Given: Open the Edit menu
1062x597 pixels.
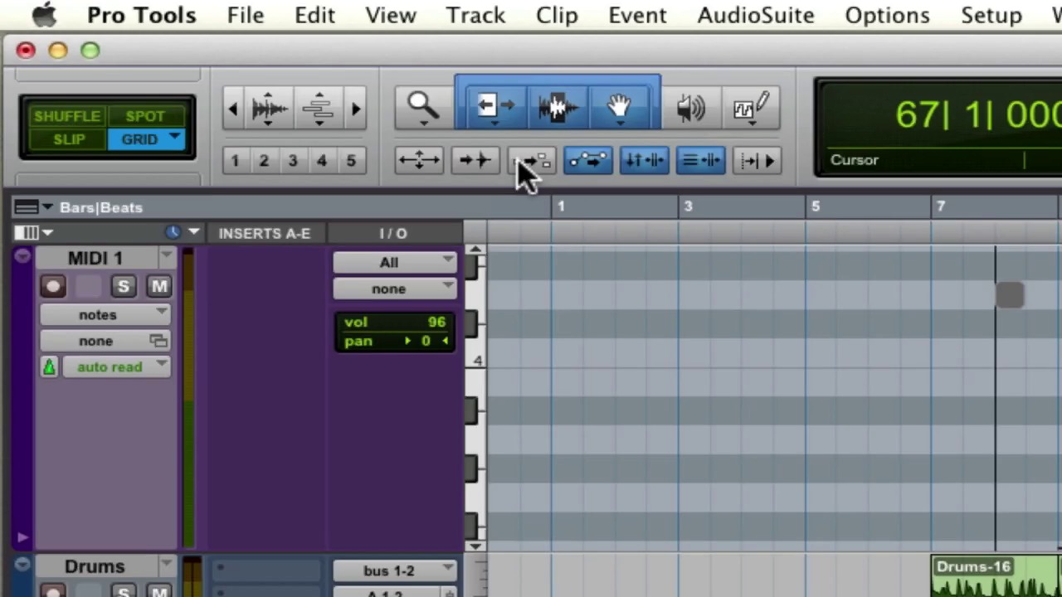Looking at the screenshot, I should [315, 15].
